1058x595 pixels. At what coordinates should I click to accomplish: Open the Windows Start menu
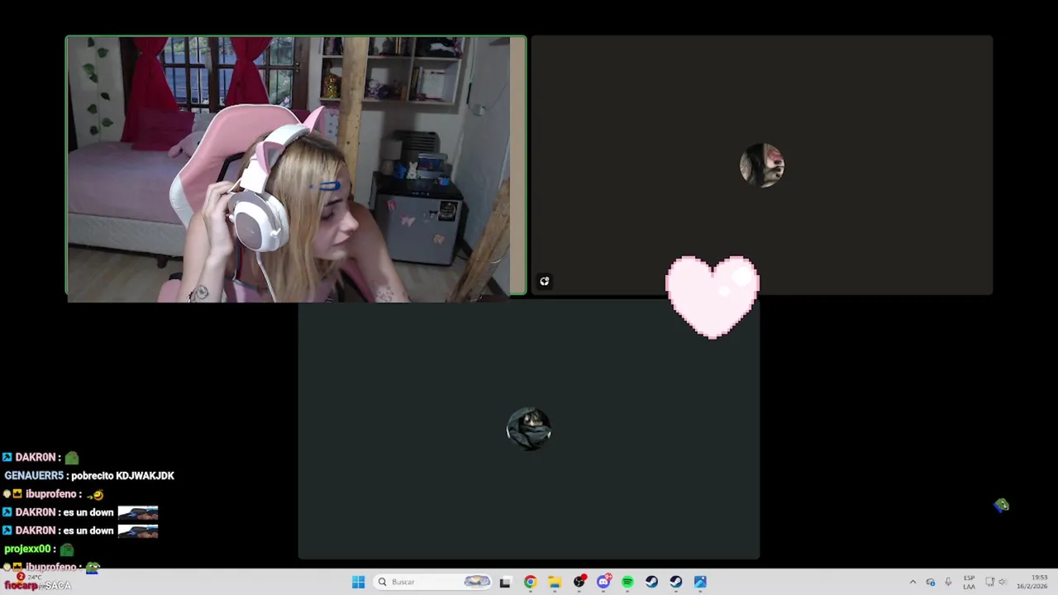(358, 582)
